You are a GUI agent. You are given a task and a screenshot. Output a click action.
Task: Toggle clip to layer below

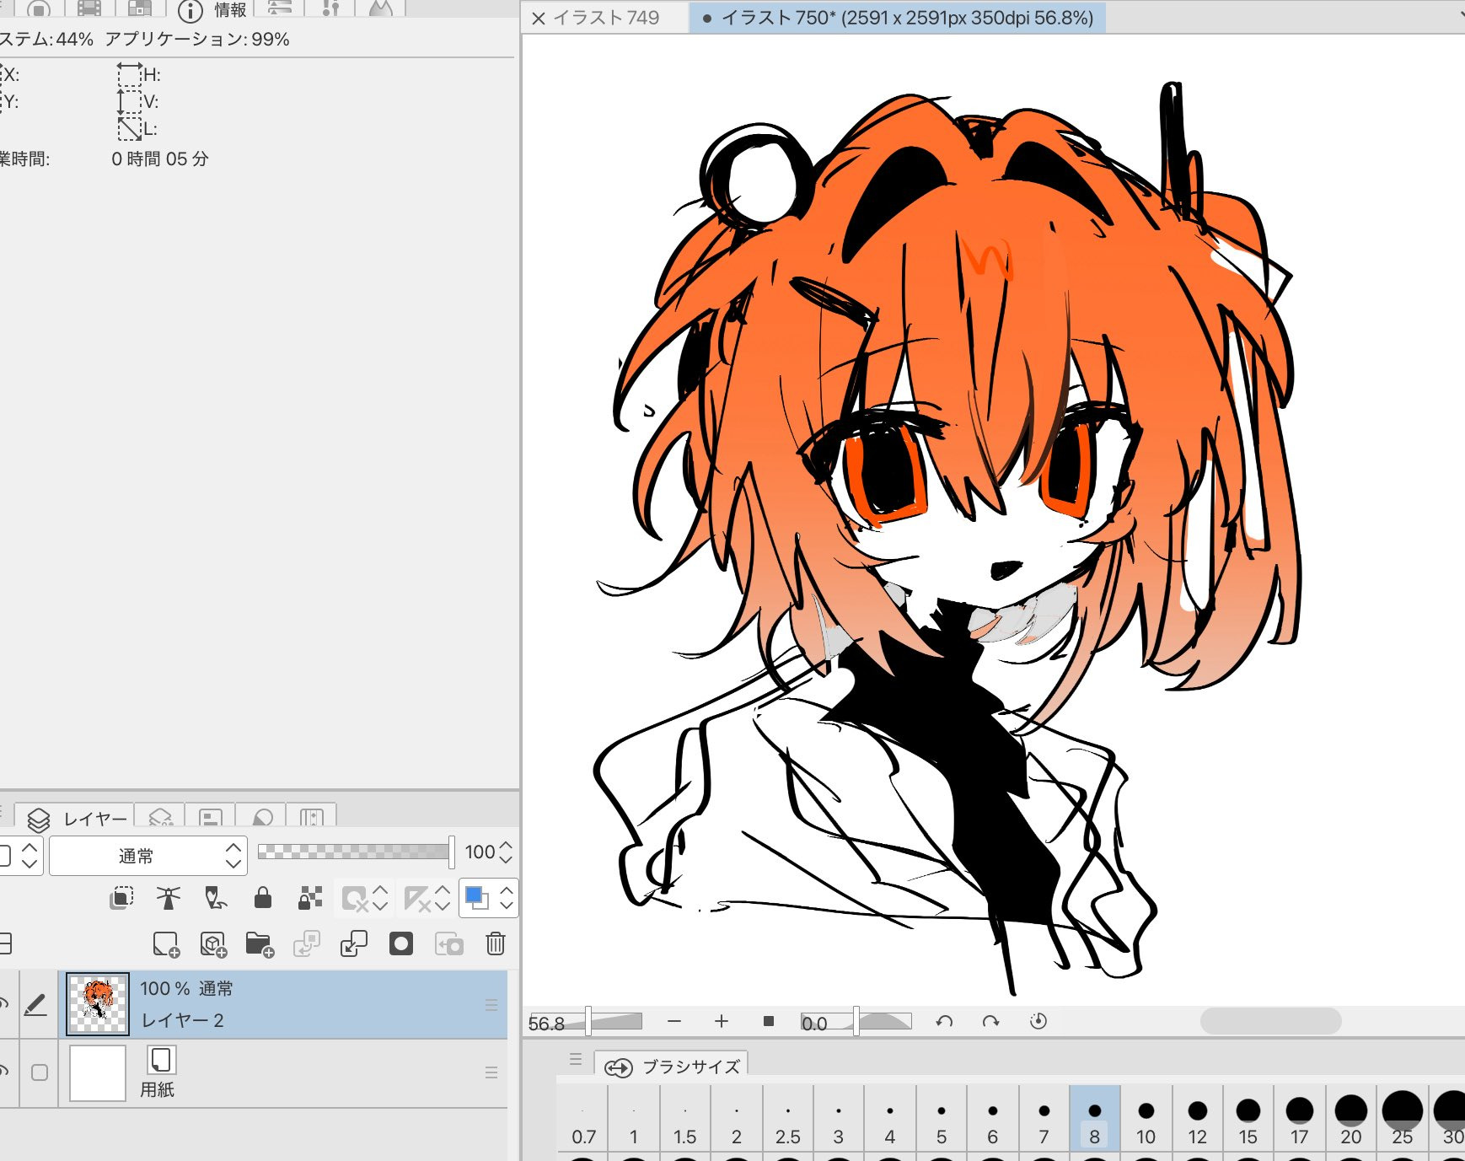click(121, 898)
